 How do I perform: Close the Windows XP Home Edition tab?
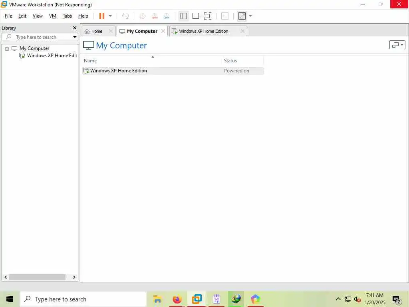pos(242,31)
